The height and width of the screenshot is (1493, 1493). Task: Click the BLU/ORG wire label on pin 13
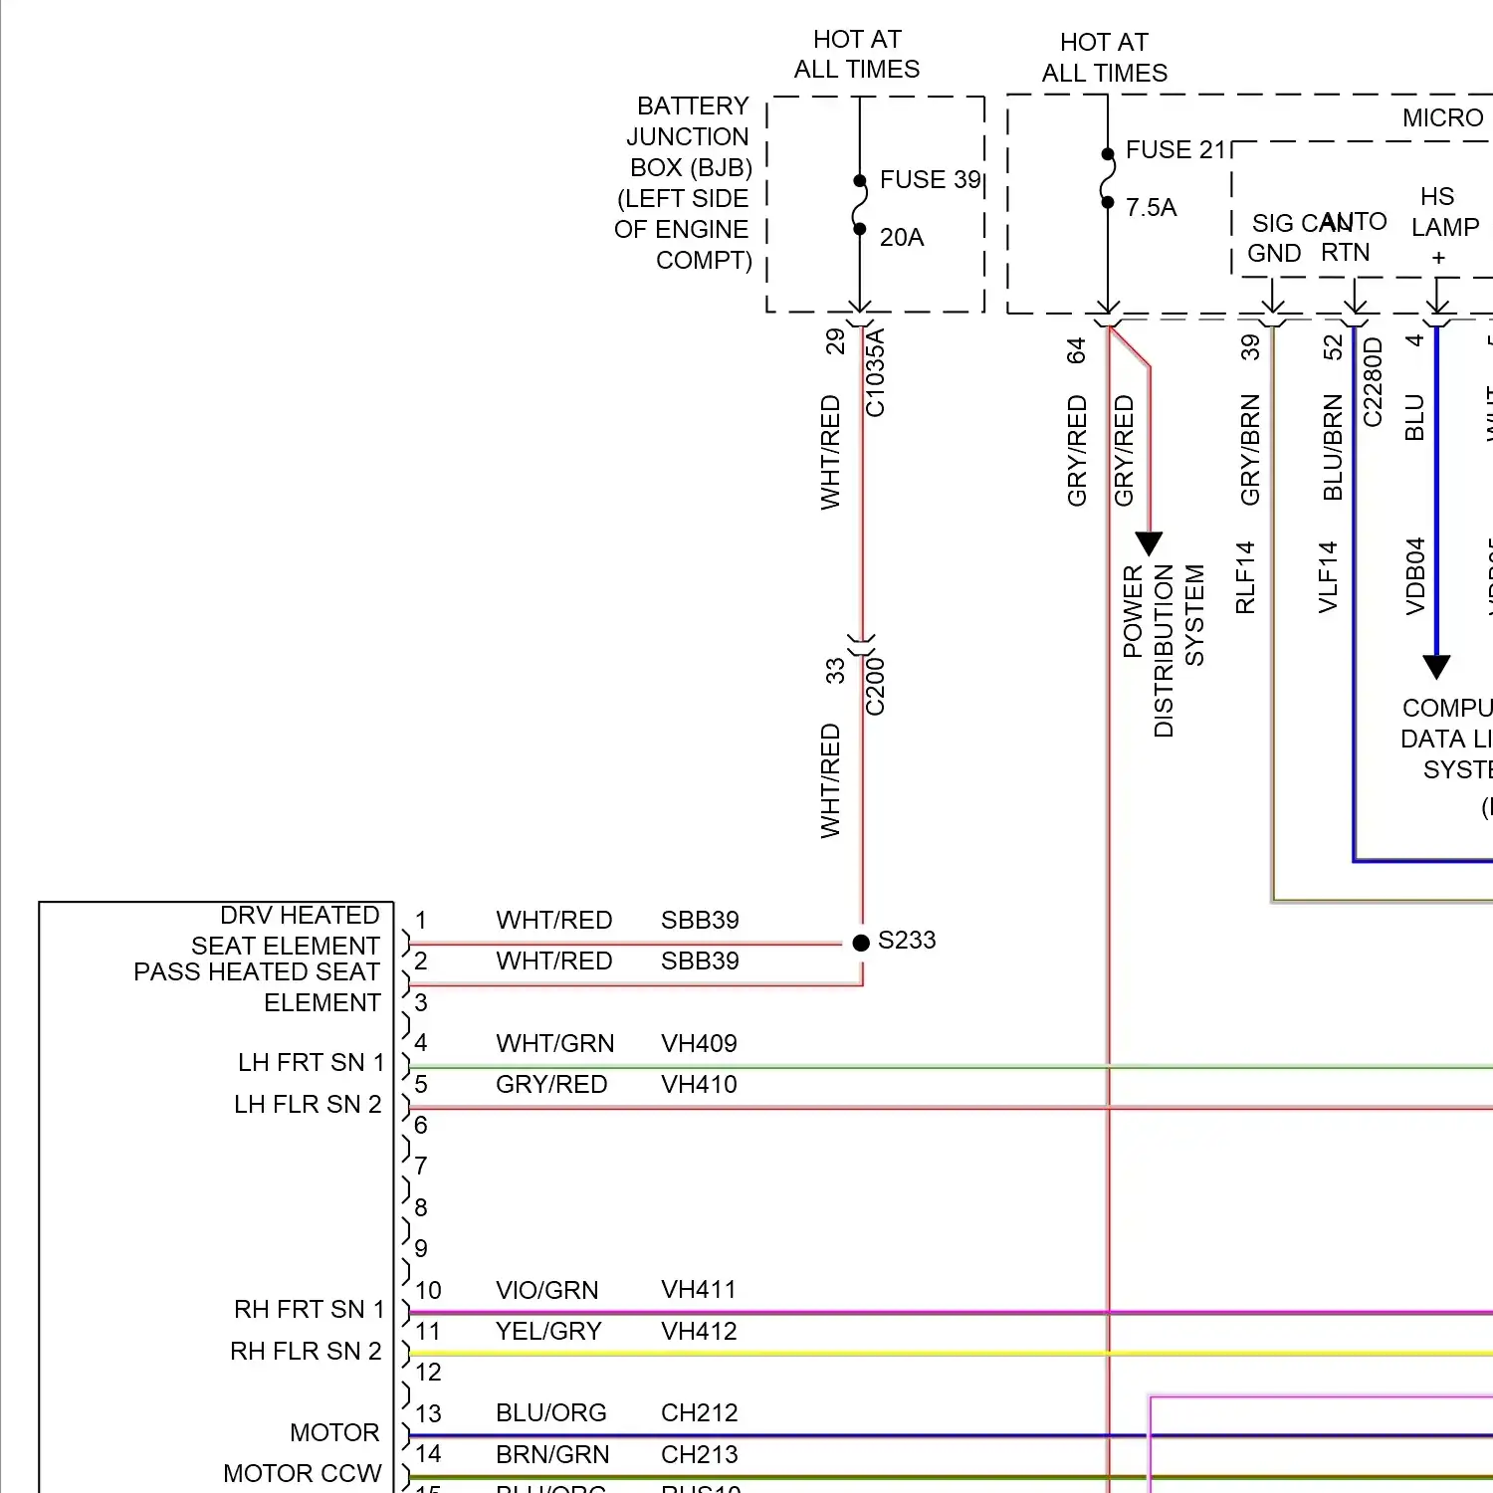[551, 1413]
